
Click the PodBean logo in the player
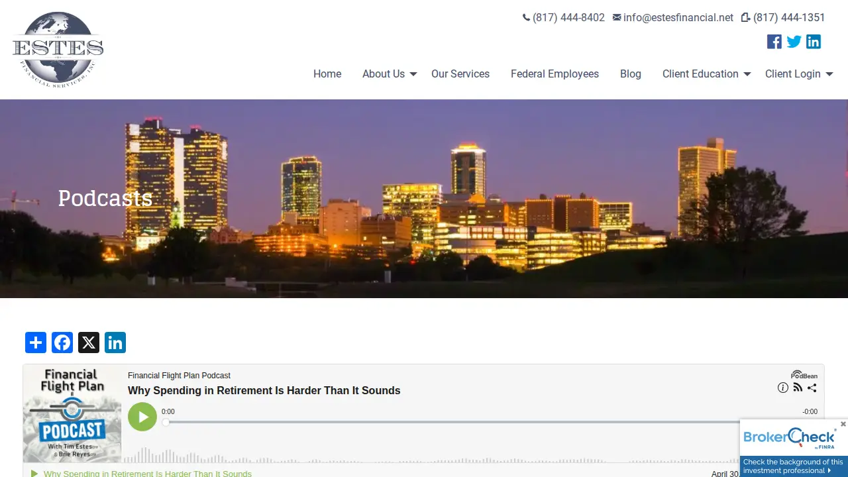(804, 374)
